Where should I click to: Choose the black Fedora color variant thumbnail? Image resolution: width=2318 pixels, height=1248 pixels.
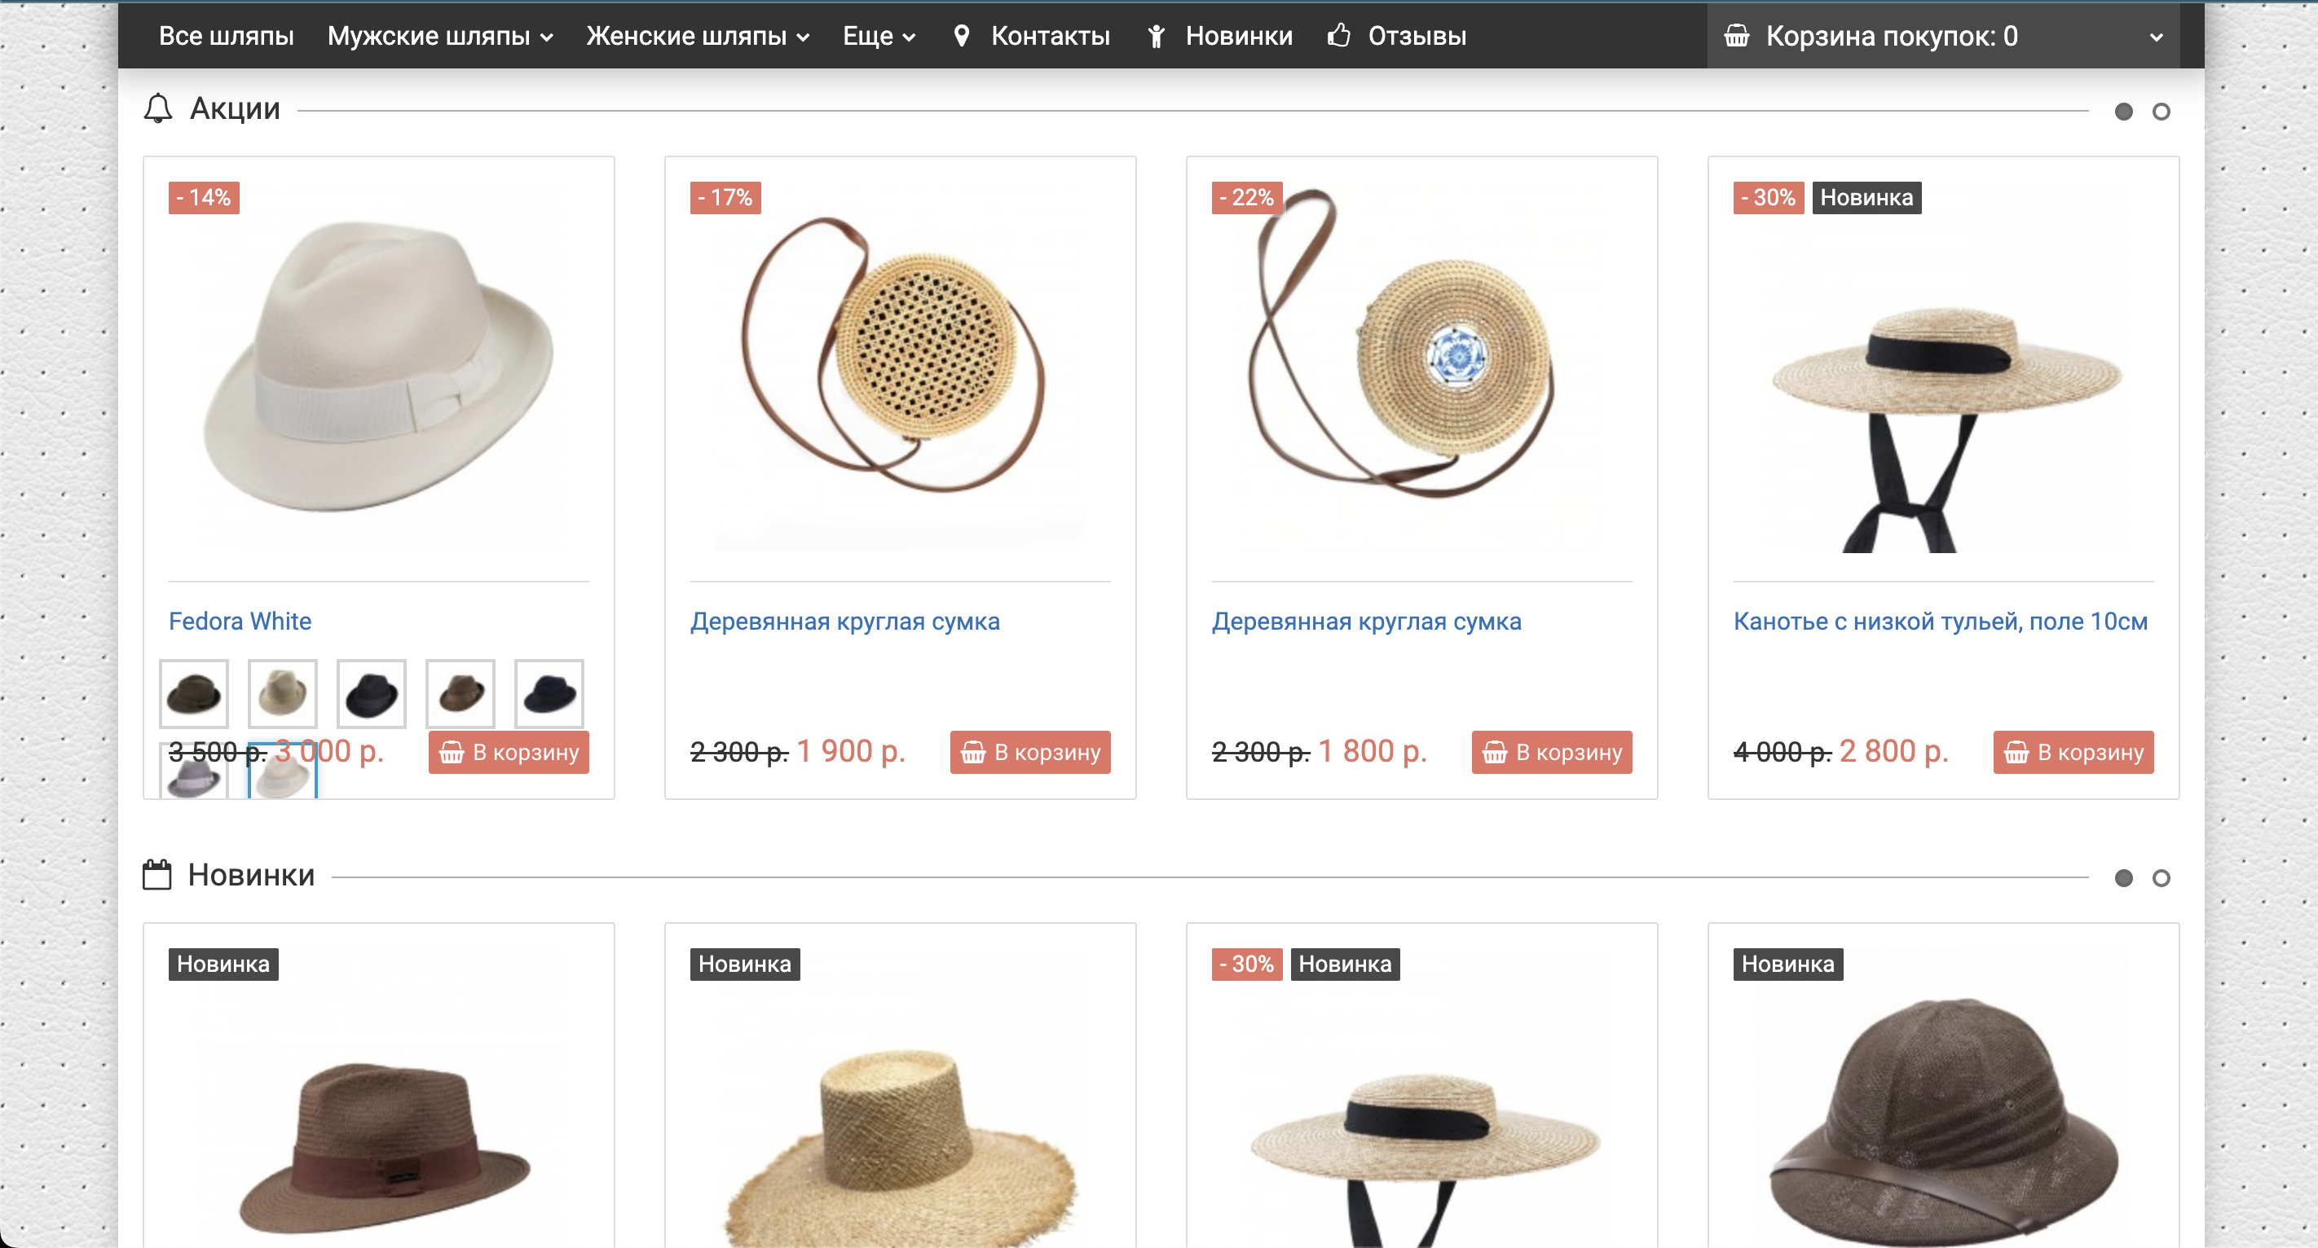372,693
